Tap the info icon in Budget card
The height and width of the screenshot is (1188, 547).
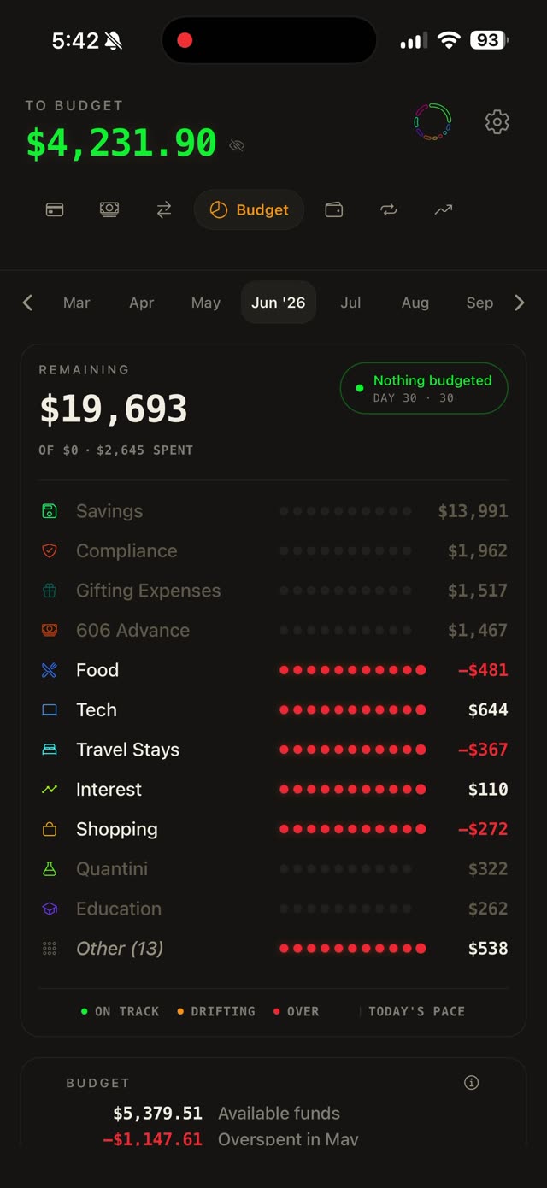tap(471, 1082)
